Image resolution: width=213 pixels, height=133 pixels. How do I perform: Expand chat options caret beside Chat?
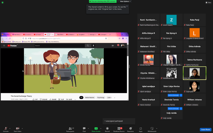pyautogui.click(x=88, y=128)
